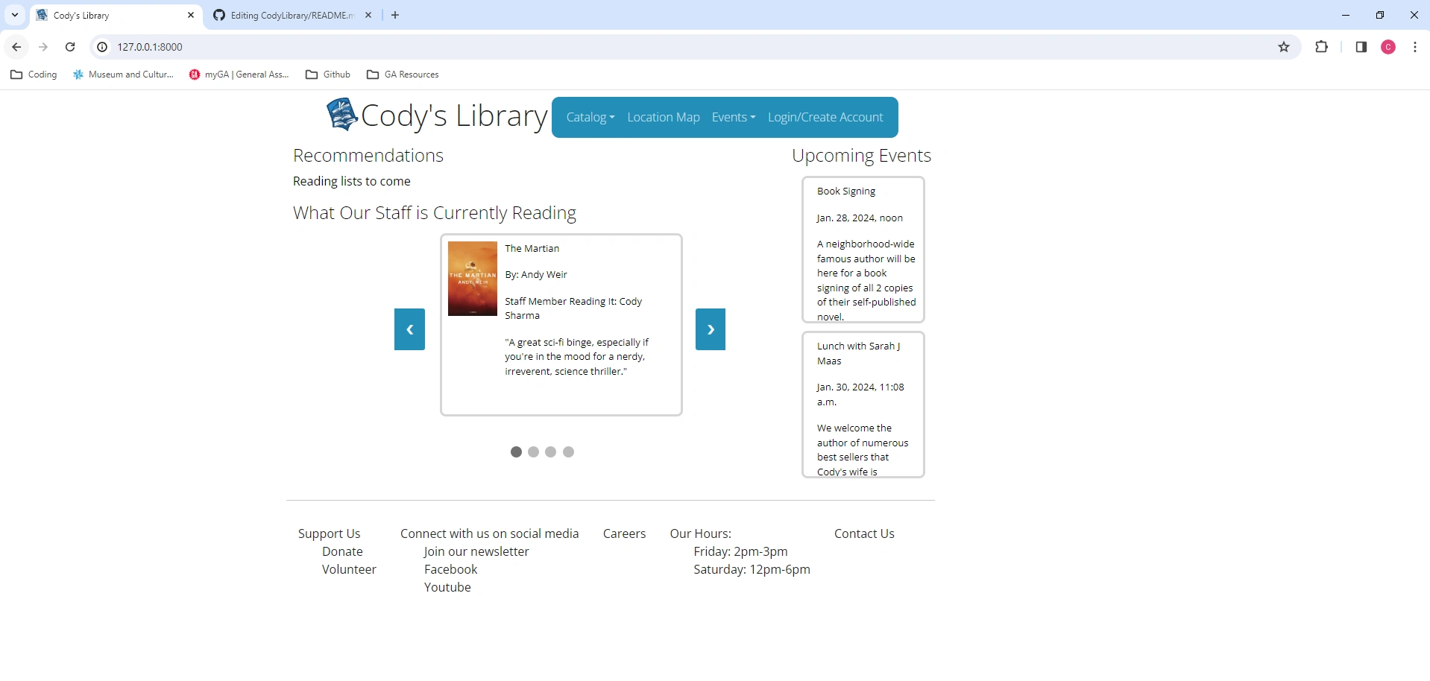The image size is (1430, 681).
Task: Open the Museum and Cultur... bookmark
Action: point(123,75)
